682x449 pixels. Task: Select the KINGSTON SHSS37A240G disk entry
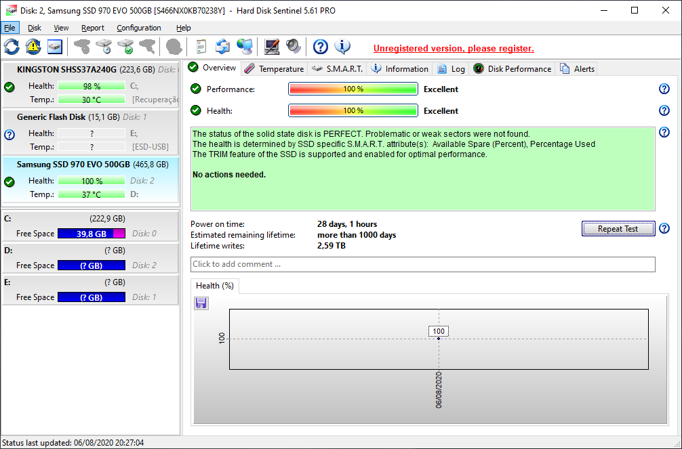click(90, 85)
